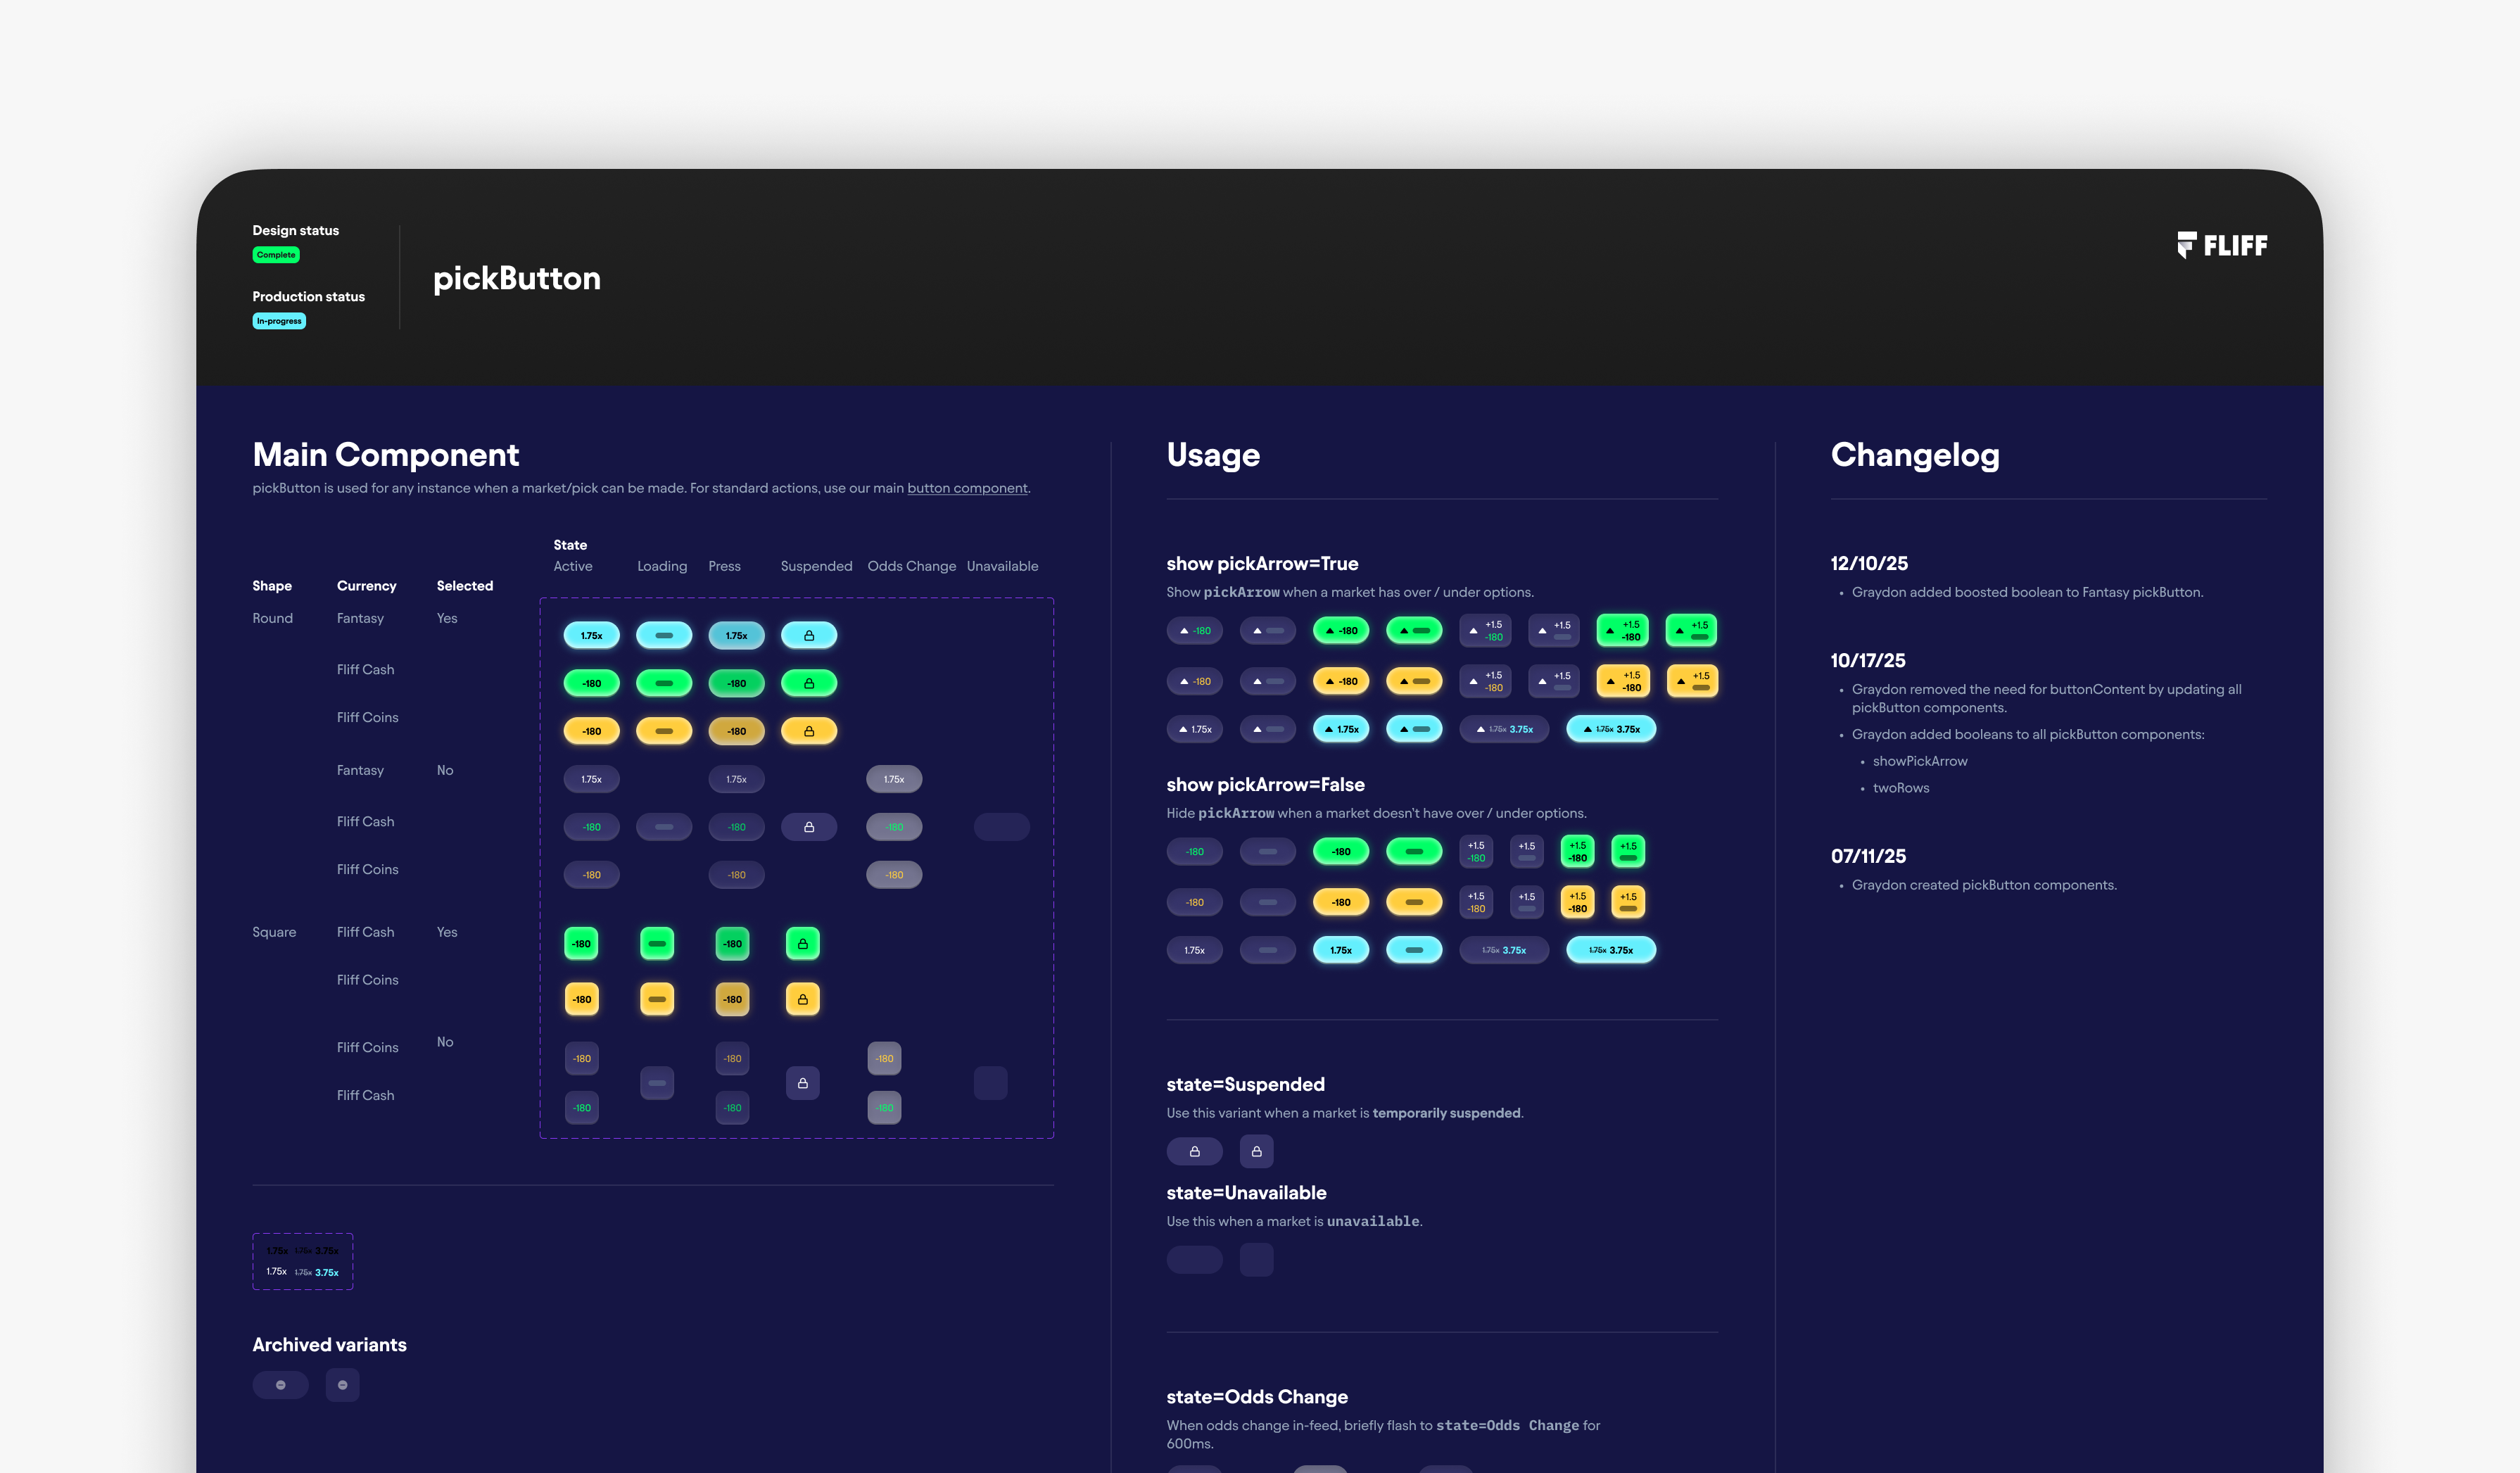2520x1473 pixels.
Task: Click cyan round Active 1.75x pick button
Action: (x=591, y=636)
